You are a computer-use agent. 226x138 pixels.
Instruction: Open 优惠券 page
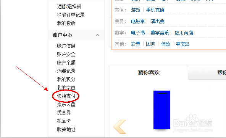[64, 113]
